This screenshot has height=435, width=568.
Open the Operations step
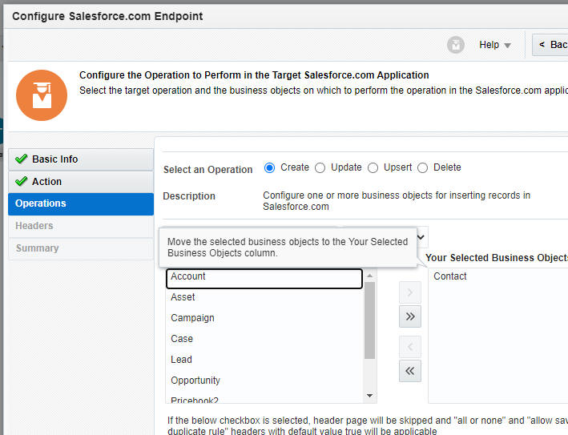pyautogui.click(x=81, y=204)
